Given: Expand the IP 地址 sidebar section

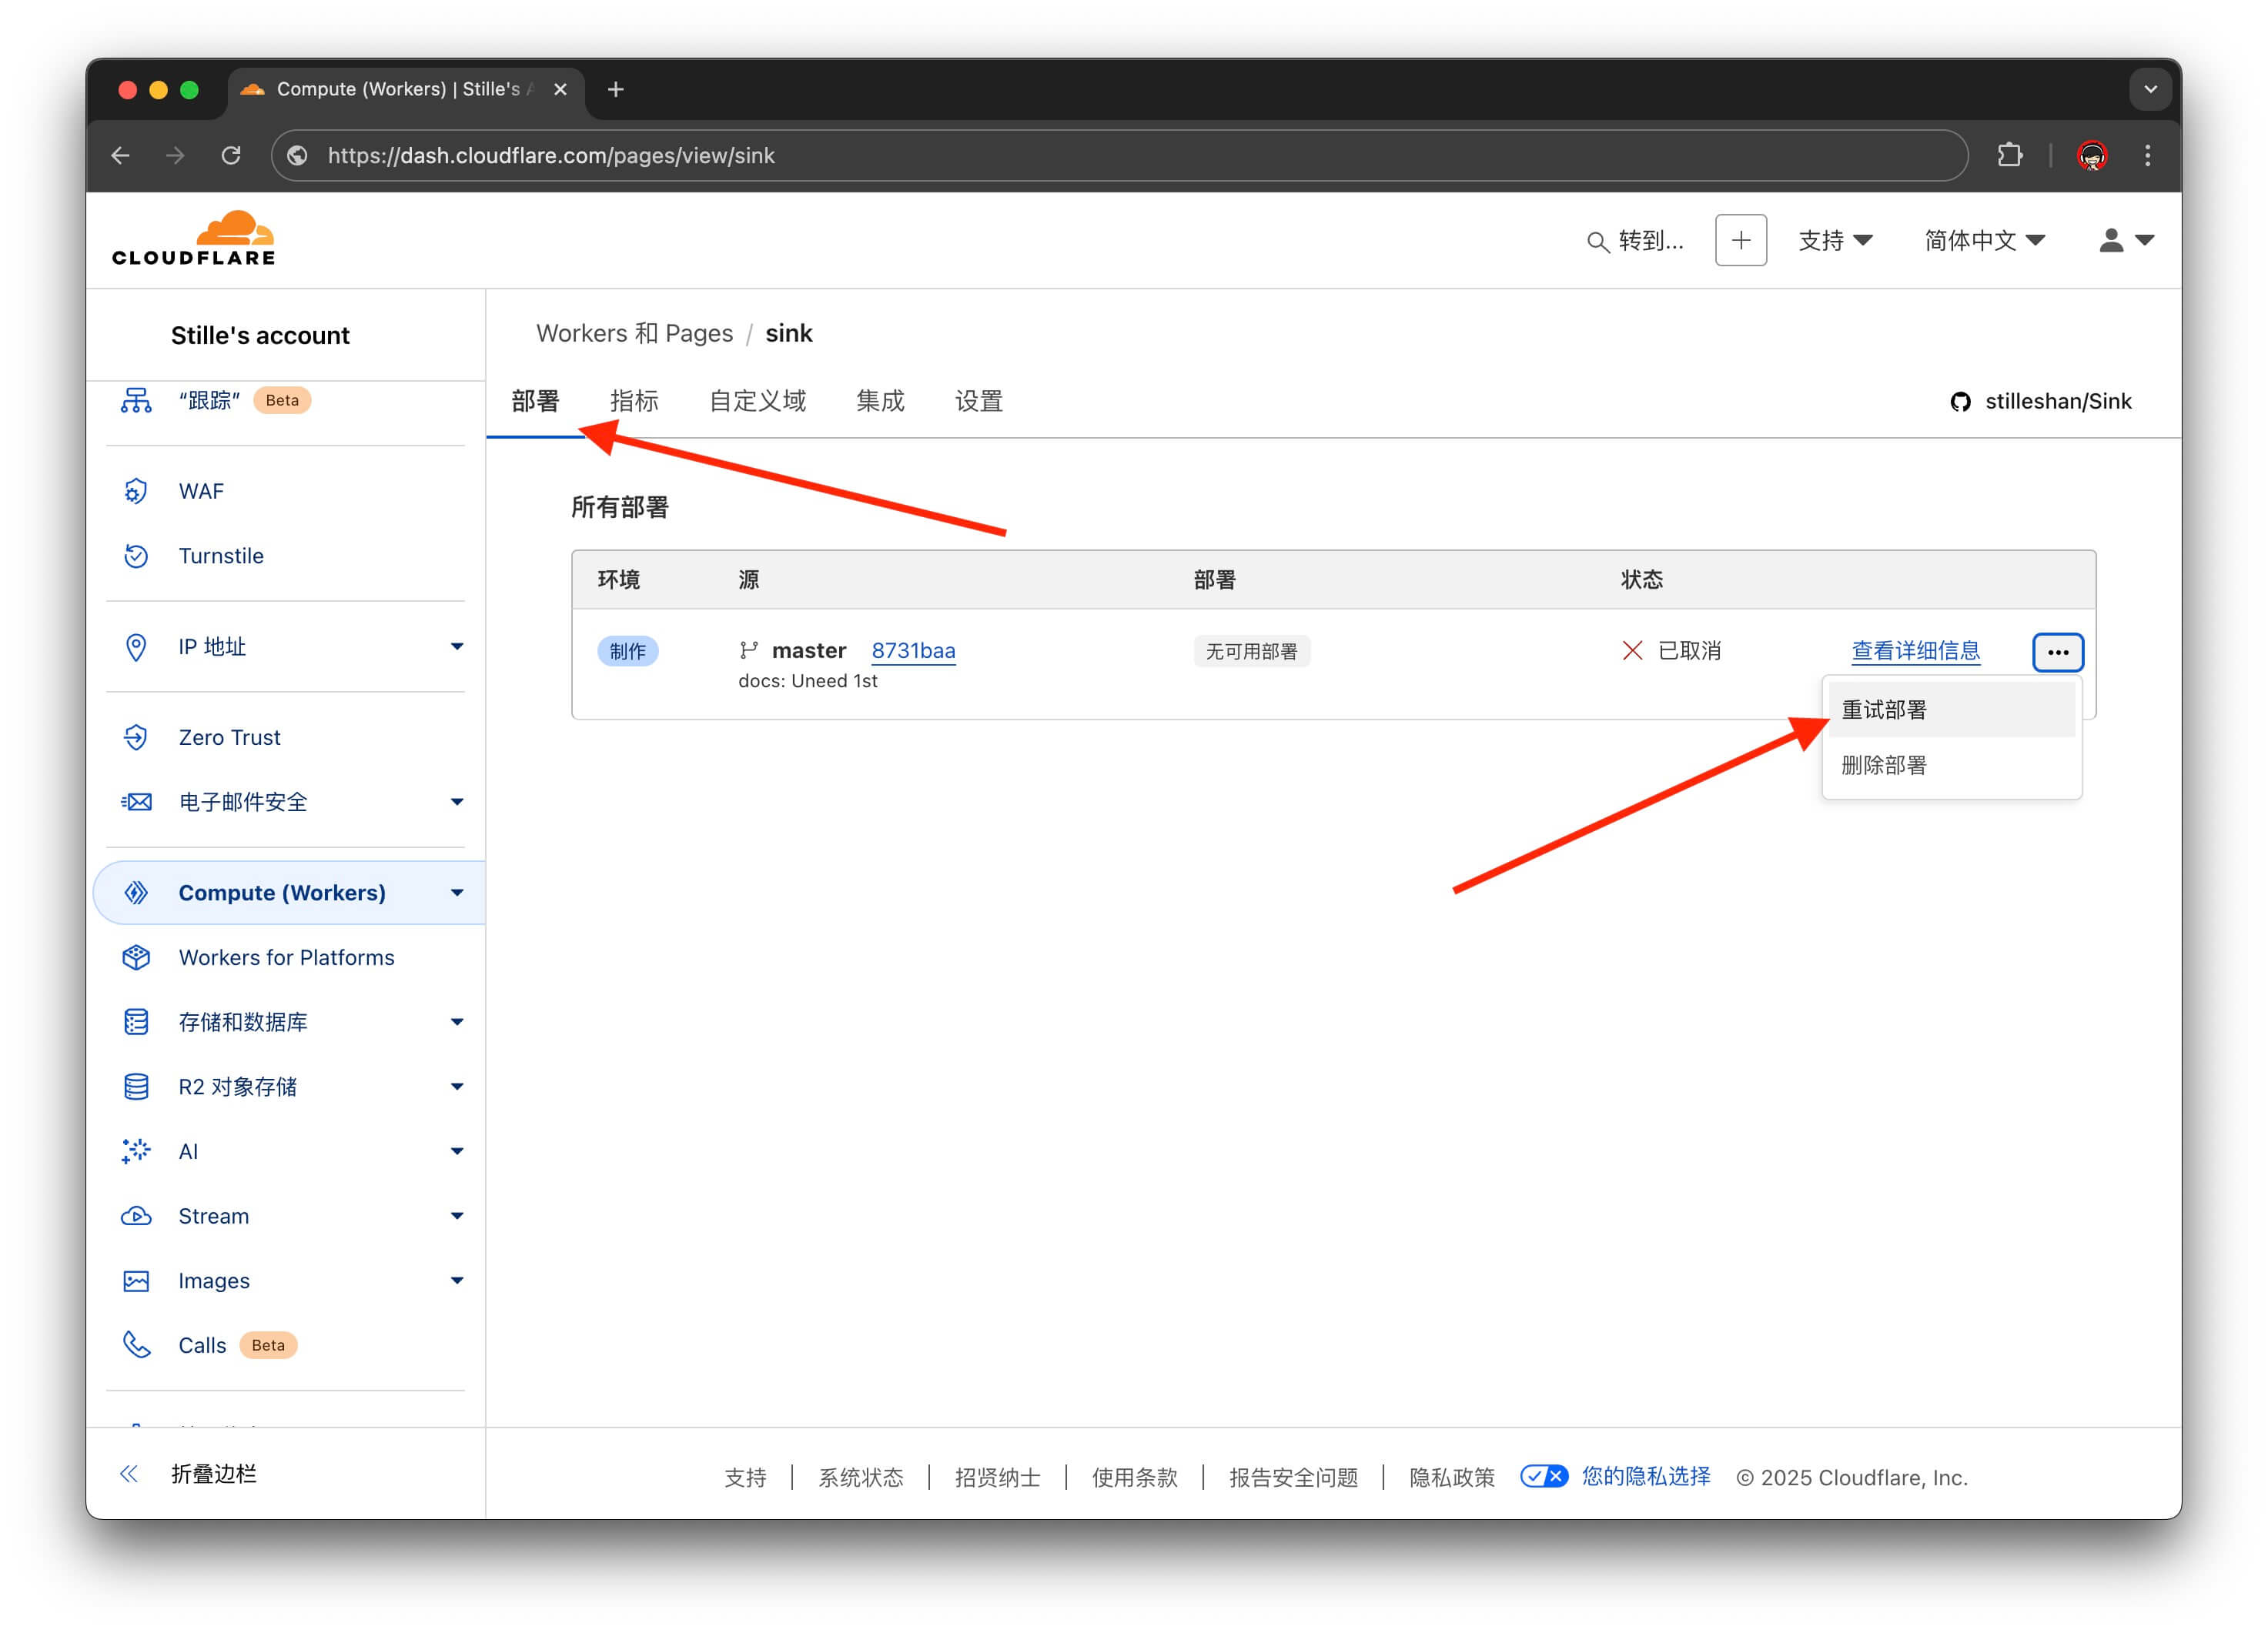Looking at the screenshot, I should 457,646.
